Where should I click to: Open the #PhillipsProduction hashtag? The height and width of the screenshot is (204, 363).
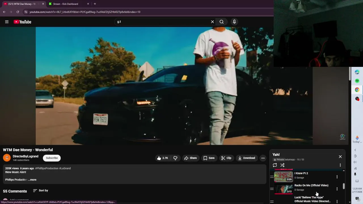point(47,168)
